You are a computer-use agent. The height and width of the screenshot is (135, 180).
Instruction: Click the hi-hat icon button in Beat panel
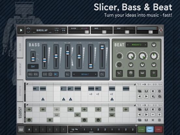click(154, 73)
